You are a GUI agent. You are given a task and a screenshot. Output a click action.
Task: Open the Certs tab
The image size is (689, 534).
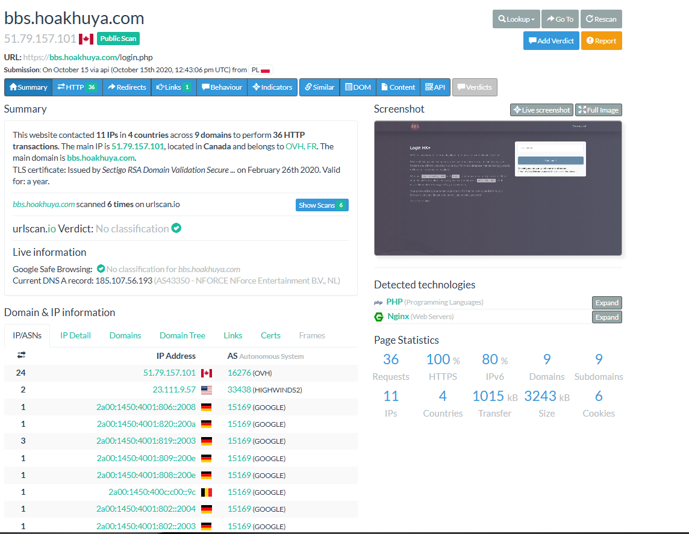pos(270,335)
